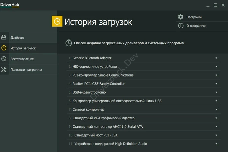Click the clock icon beside the list description
228x152 pixels.
68,43
